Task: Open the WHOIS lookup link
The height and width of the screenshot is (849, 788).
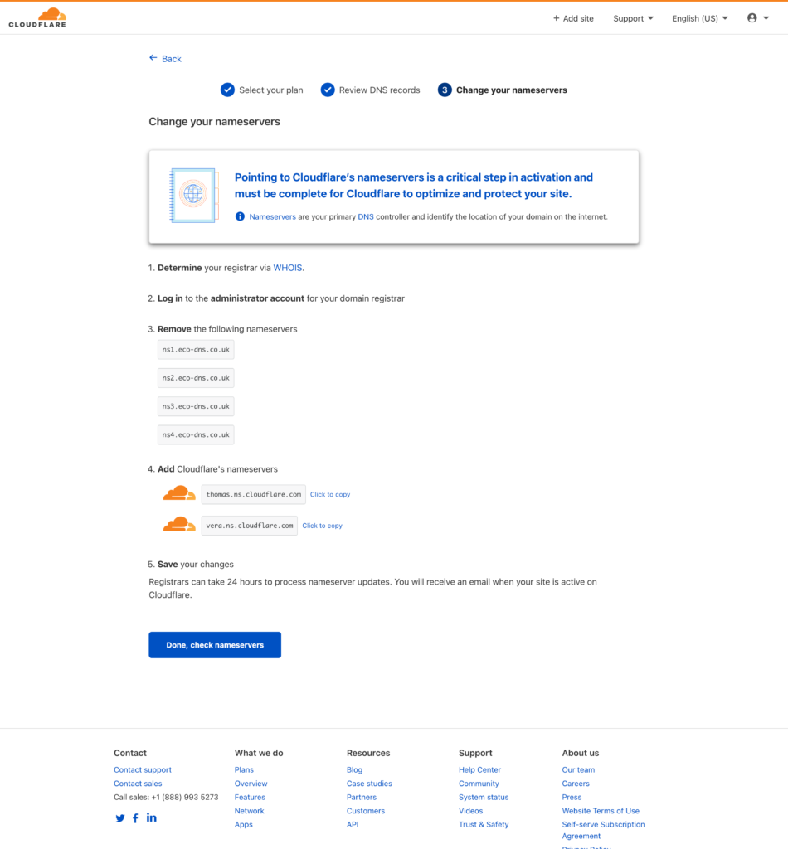Action: coord(287,267)
